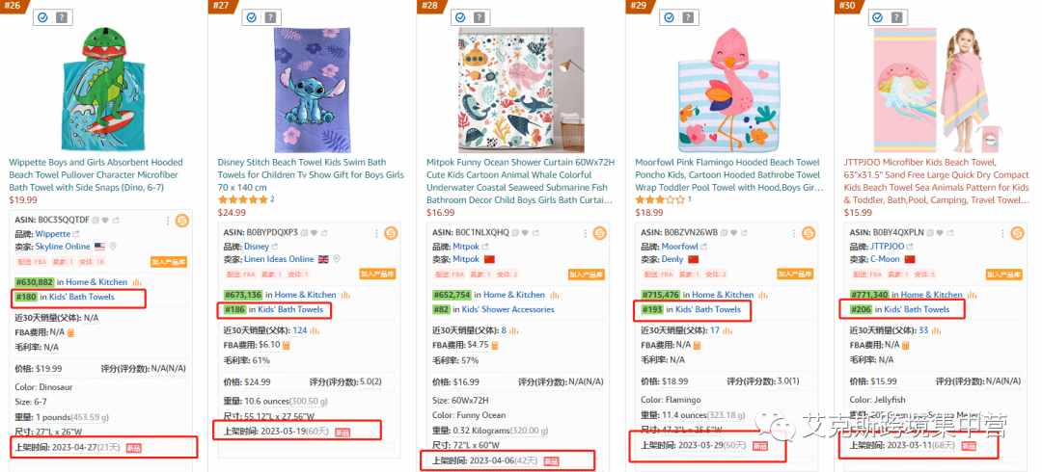Click the gray question mark icon above Stitch towel
The image size is (1042, 472).
point(270,18)
